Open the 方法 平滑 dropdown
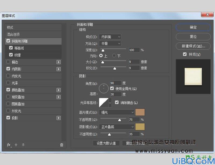This screenshot has width=215, height=165. (x=110, y=44)
